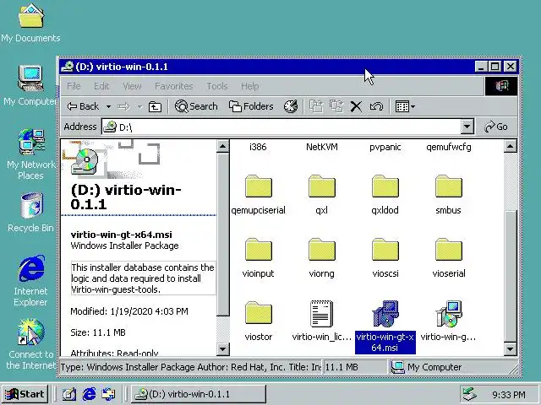This screenshot has height=405, width=541.
Task: Open the History toolbar icon
Action: (x=291, y=107)
